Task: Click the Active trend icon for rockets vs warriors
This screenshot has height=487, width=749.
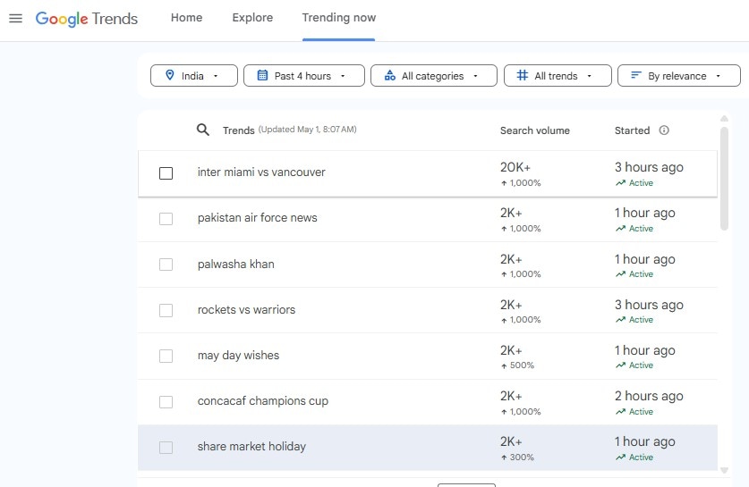Action: point(620,320)
